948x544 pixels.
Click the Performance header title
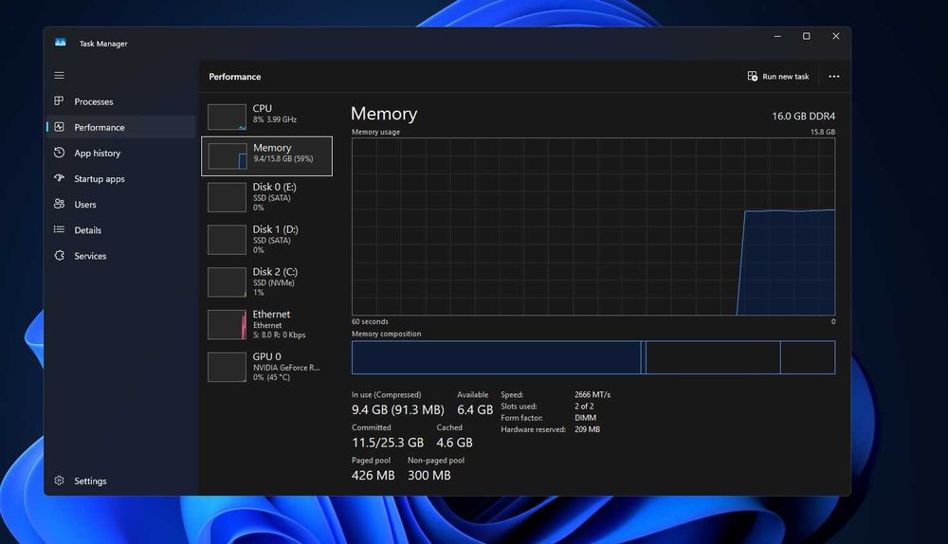coord(235,77)
